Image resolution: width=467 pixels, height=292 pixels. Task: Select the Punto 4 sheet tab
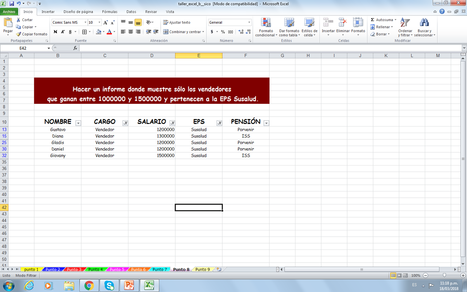pos(96,269)
